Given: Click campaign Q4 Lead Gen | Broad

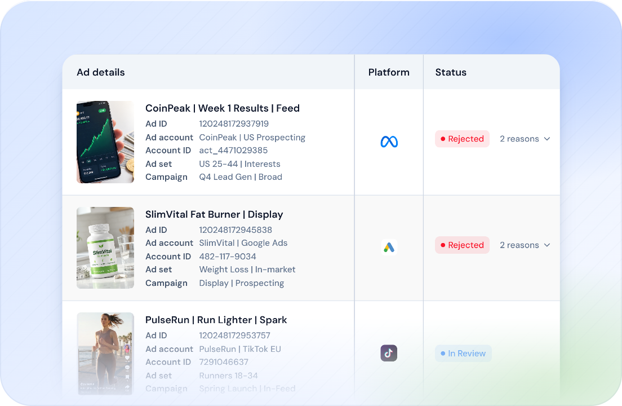Looking at the screenshot, I should (241, 177).
